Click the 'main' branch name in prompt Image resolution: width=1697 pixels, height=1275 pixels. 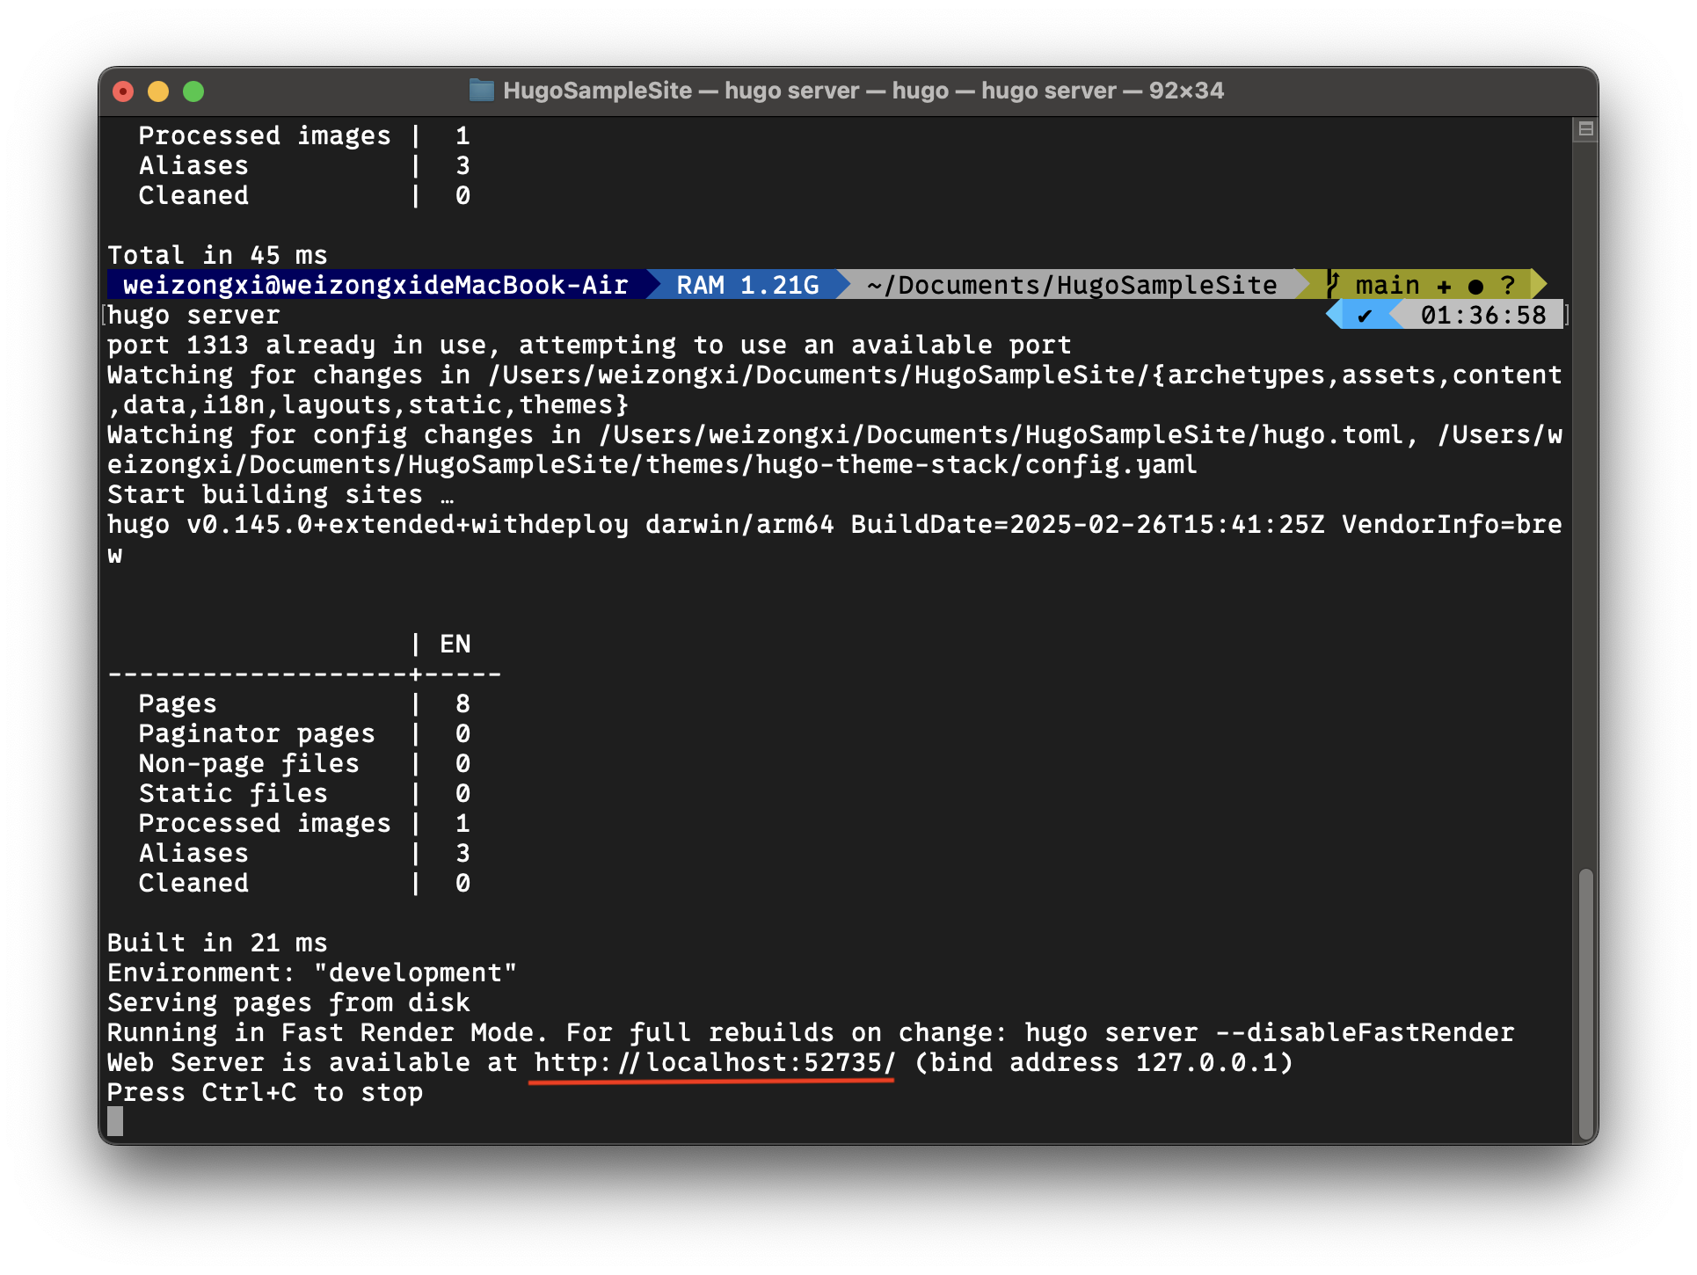[1387, 285]
